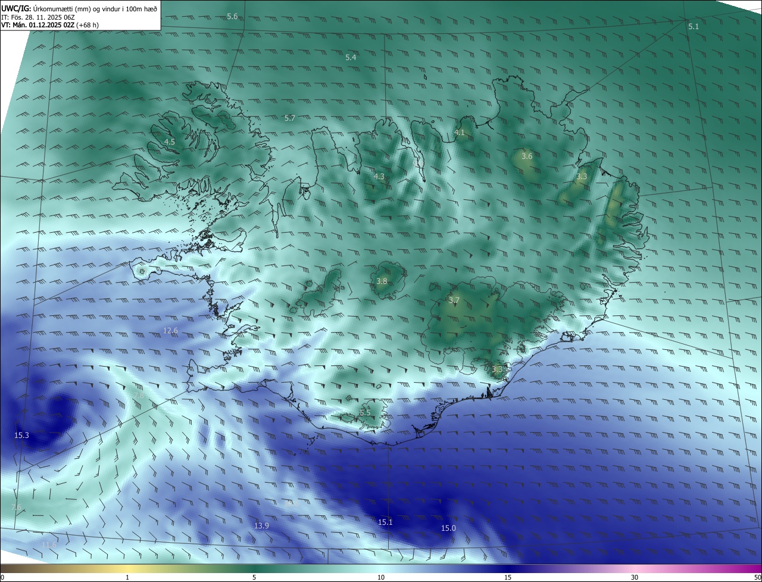Viewport: 762px width, 582px height.
Task: Click the colour scale tick labelled 1
Action: [127, 577]
